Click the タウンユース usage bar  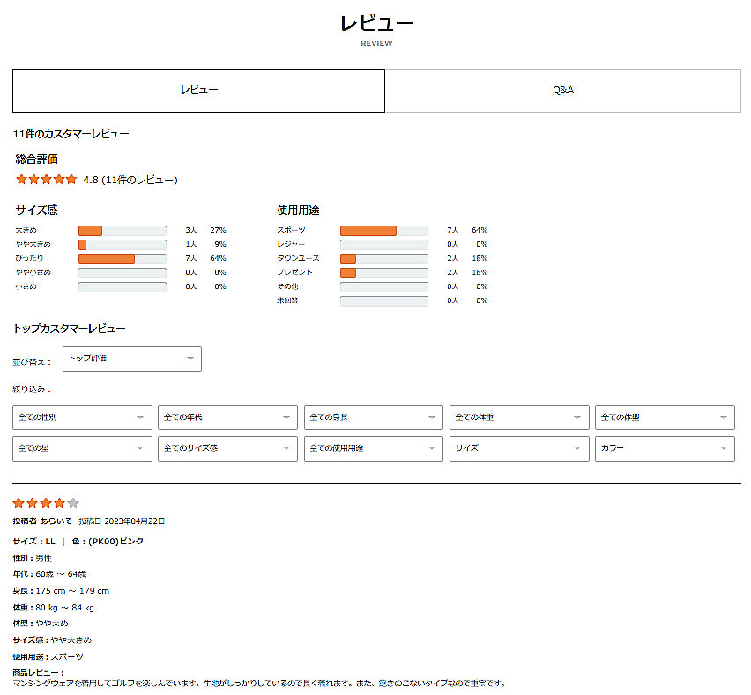383,259
